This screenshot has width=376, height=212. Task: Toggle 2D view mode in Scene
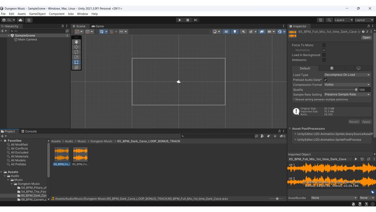[226, 32]
